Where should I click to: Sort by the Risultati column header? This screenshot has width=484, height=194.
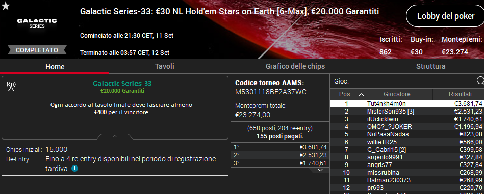[458, 94]
